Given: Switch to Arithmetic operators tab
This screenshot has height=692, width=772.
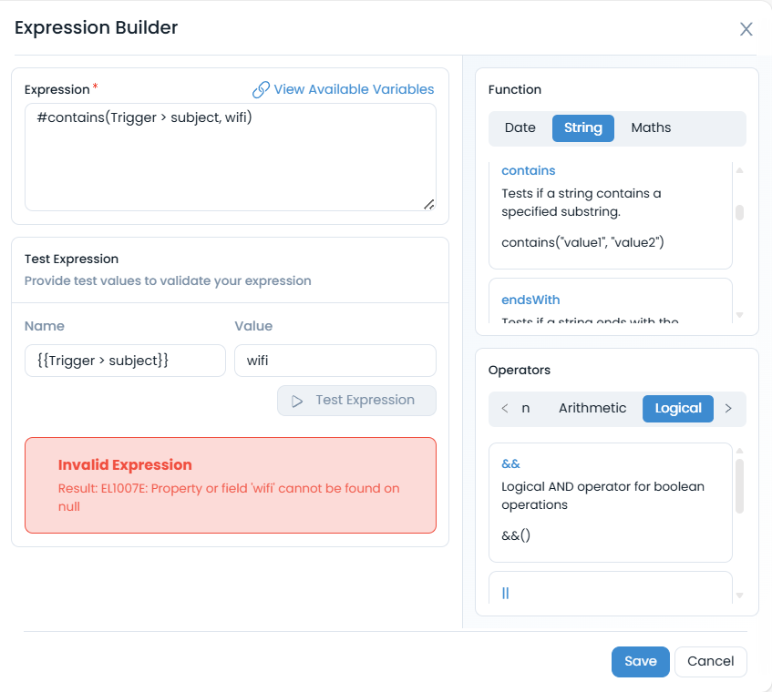Looking at the screenshot, I should [592, 409].
